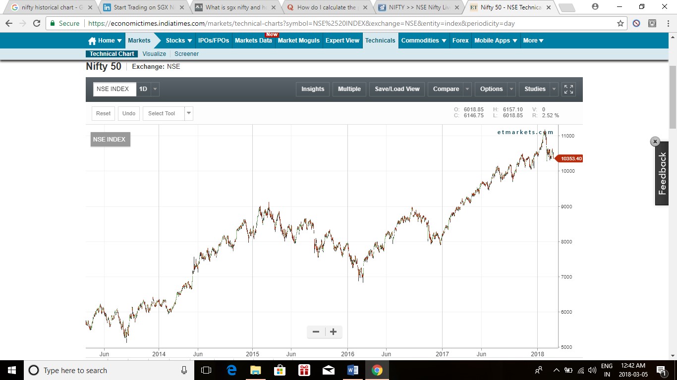Viewport: 677px width, 380px height.
Task: Open the Screener sub-tab
Action: 186,54
